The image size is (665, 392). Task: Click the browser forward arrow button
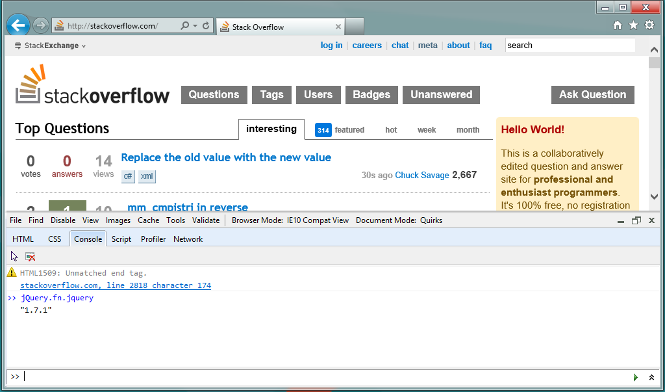click(41, 26)
